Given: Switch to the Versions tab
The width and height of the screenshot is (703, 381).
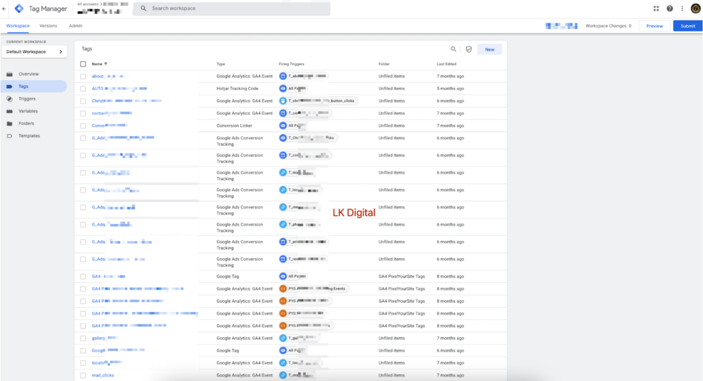Looking at the screenshot, I should point(48,26).
